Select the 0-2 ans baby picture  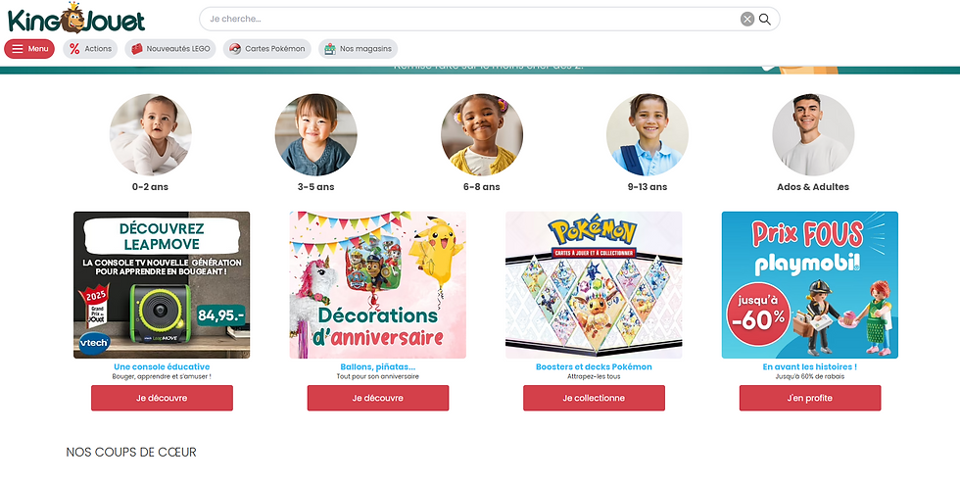(151, 135)
